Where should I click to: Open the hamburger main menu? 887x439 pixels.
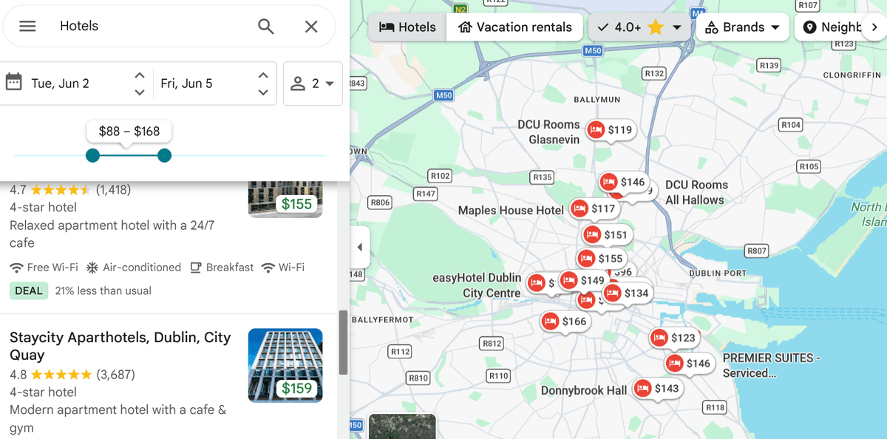click(x=27, y=26)
